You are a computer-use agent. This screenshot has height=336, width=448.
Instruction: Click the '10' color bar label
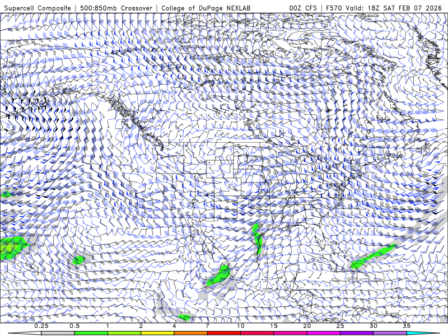241,326
